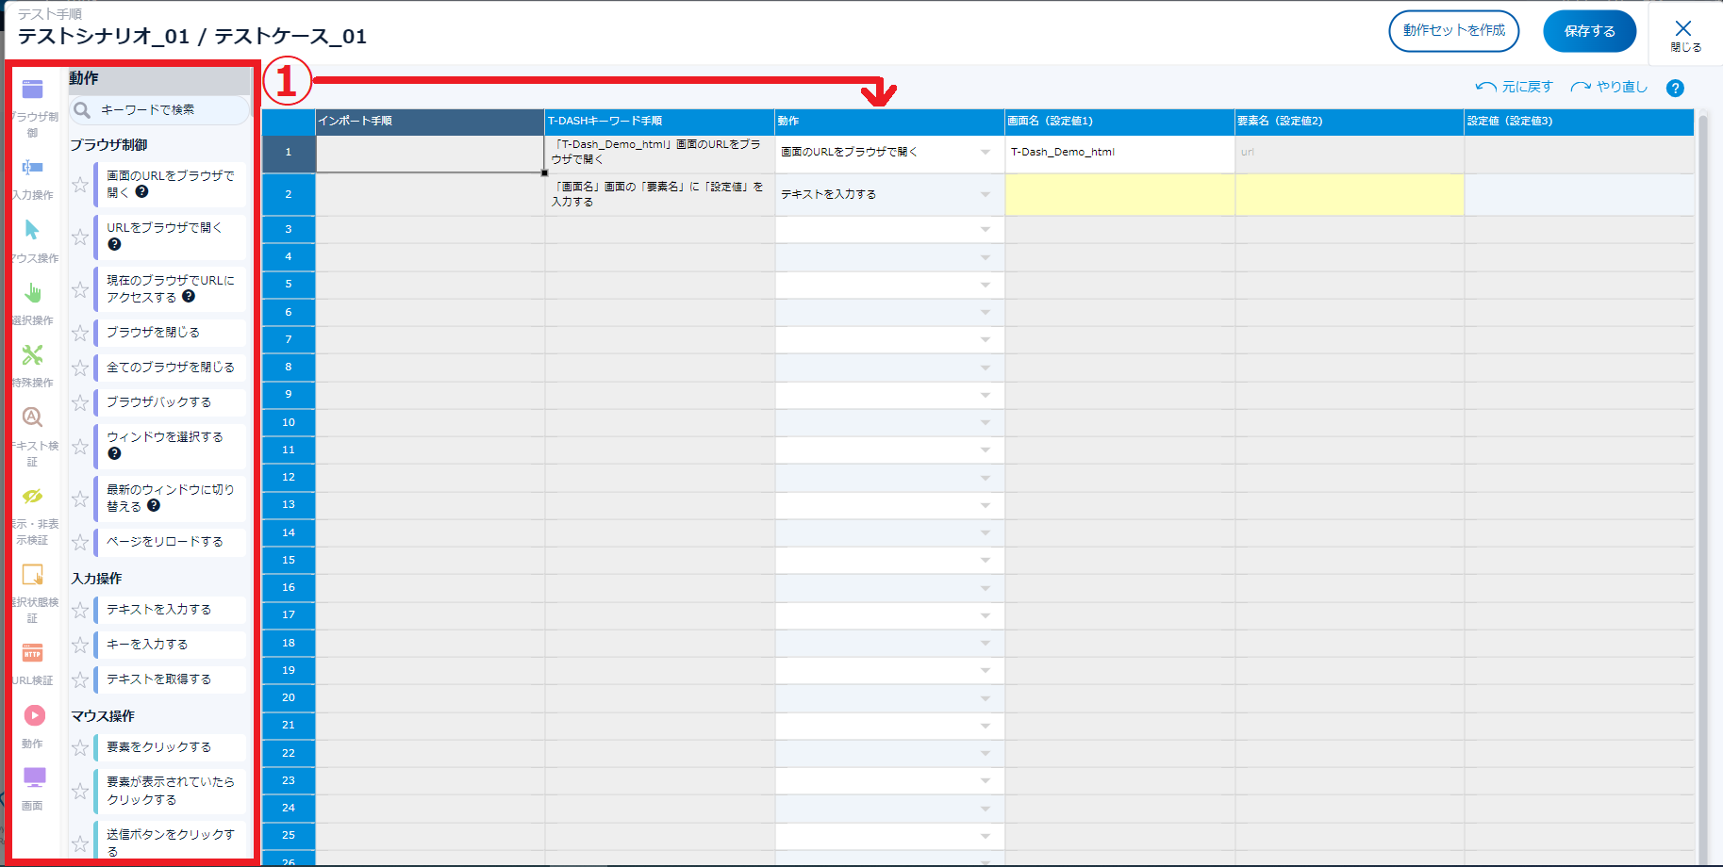Viewport: 1723px width, 867px height.
Task: Open 動作 dropdown in row 1
Action: 985,153
